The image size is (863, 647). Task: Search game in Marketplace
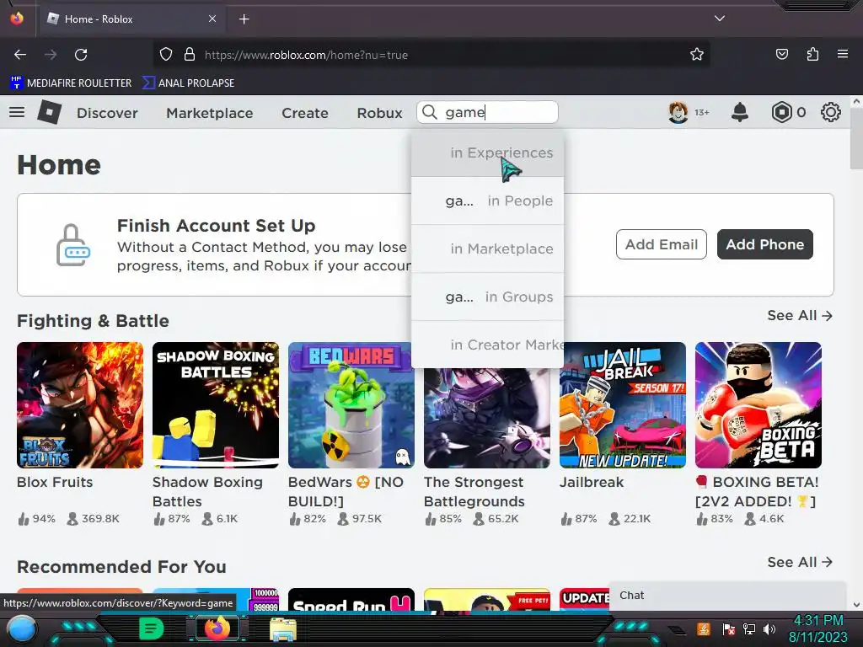coord(488,249)
